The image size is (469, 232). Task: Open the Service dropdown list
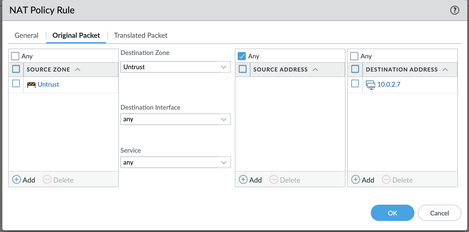click(223, 163)
